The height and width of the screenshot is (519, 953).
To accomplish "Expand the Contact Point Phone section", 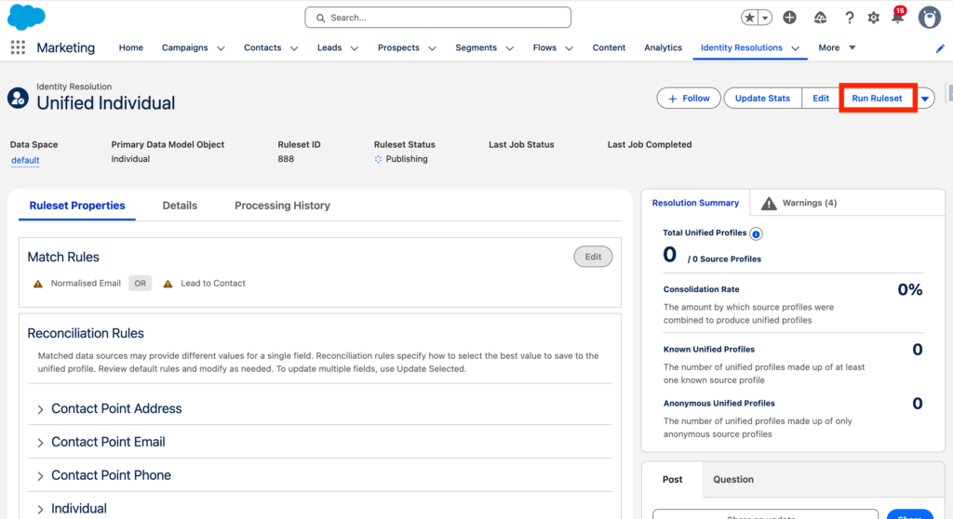I will coord(41,476).
